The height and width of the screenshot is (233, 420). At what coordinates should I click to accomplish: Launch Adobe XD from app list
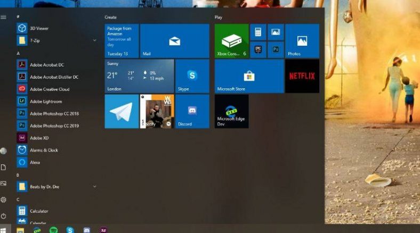pyautogui.click(x=56, y=138)
